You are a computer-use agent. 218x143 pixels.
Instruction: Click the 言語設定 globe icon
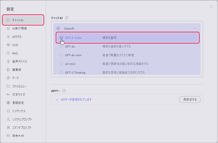(x=8, y=103)
